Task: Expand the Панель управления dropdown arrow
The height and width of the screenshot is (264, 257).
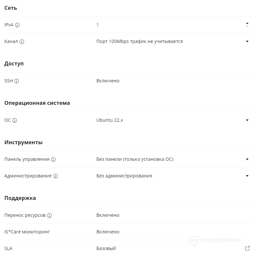Action: click(x=247, y=160)
